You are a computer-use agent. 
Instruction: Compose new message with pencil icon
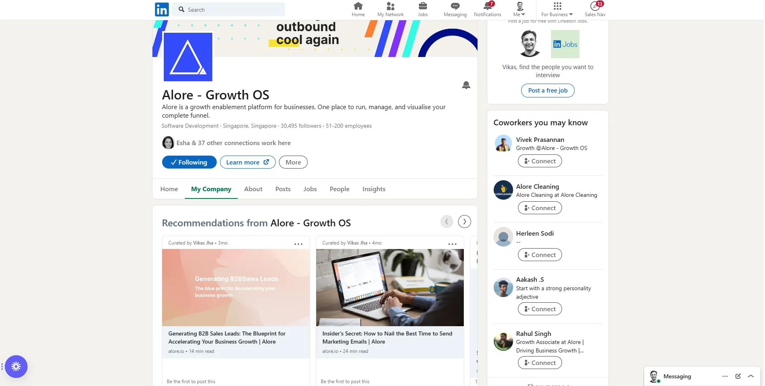(738, 376)
